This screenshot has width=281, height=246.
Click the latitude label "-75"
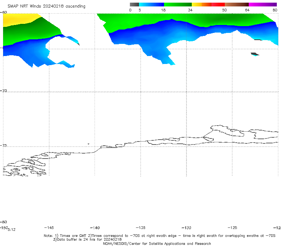(3, 146)
